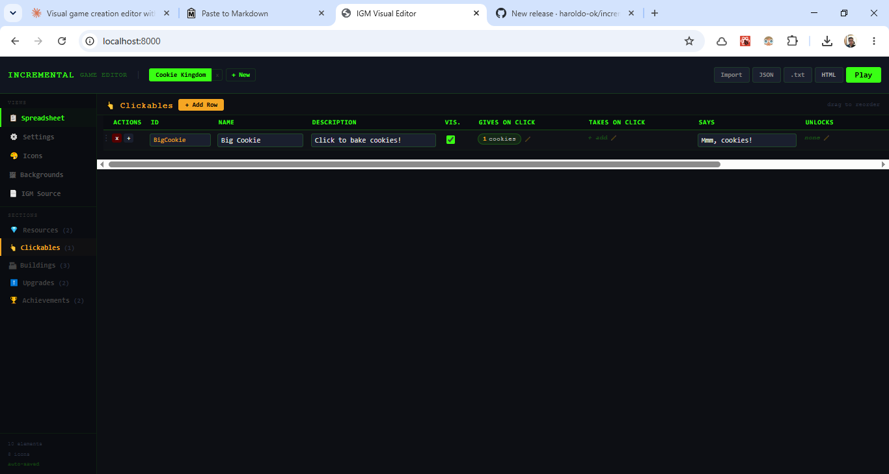Reload the localhost page
This screenshot has width=889, height=474.
tap(62, 41)
